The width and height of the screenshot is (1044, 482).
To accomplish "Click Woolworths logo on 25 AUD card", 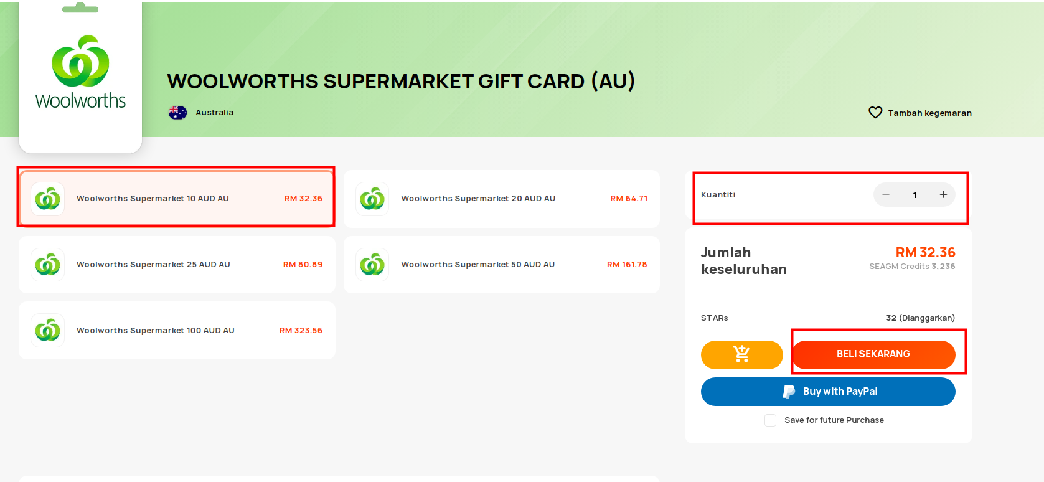I will click(48, 265).
